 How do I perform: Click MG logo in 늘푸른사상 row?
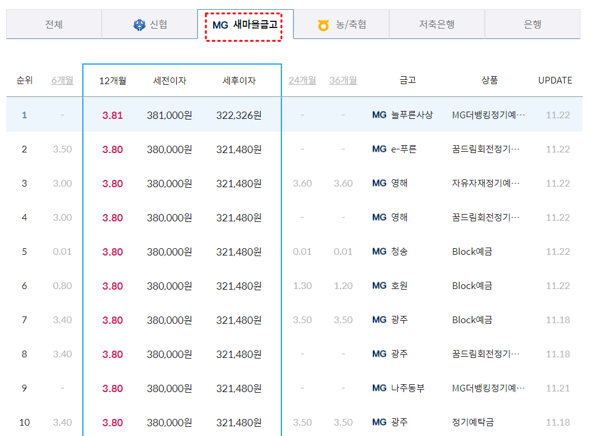379,115
